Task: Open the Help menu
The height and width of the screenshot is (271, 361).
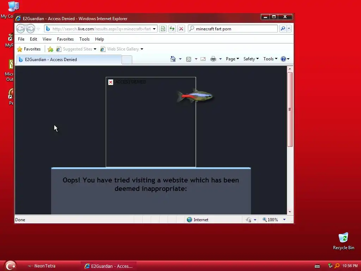Action: 99,39
